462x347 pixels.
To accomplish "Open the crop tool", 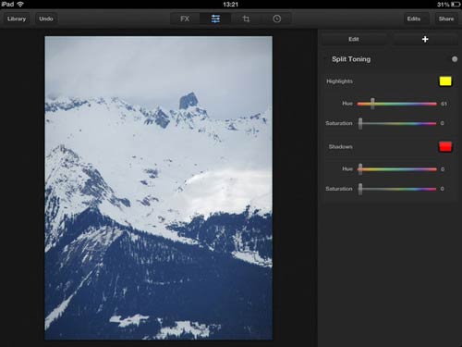I will point(246,19).
